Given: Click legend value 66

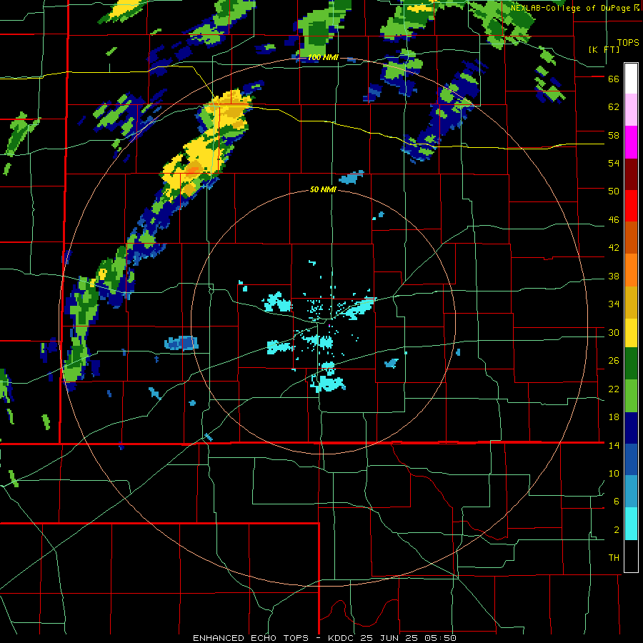Looking at the screenshot, I should click(614, 79).
